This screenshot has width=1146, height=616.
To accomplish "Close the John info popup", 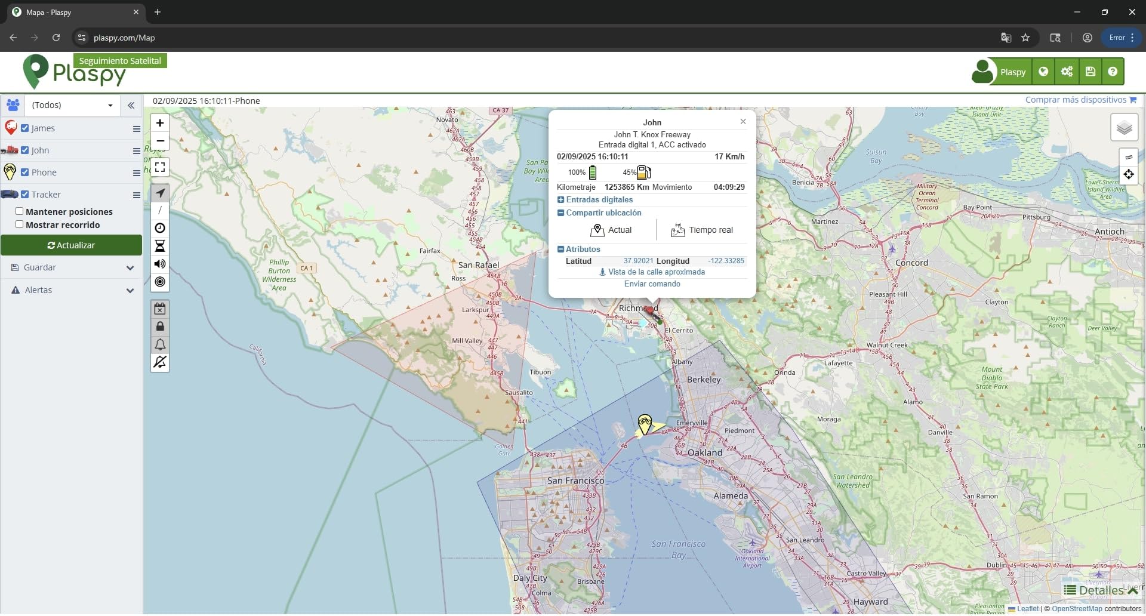I will point(743,122).
